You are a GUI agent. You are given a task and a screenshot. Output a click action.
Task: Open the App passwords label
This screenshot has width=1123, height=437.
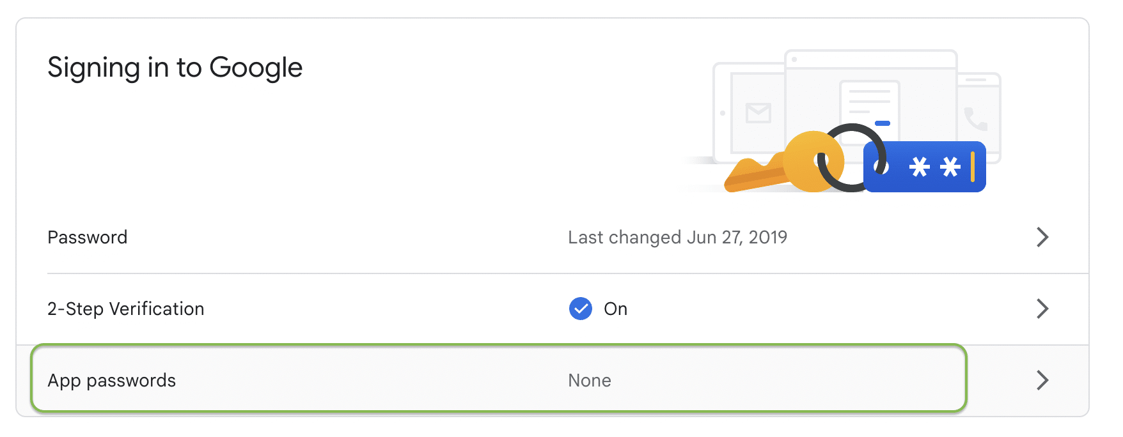pos(112,381)
